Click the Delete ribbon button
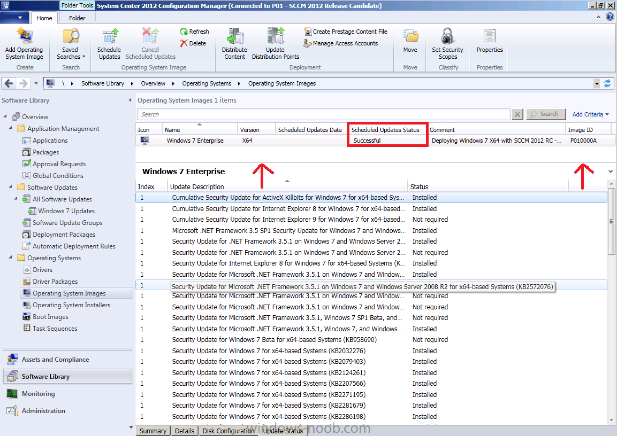The image size is (617, 436). (193, 43)
